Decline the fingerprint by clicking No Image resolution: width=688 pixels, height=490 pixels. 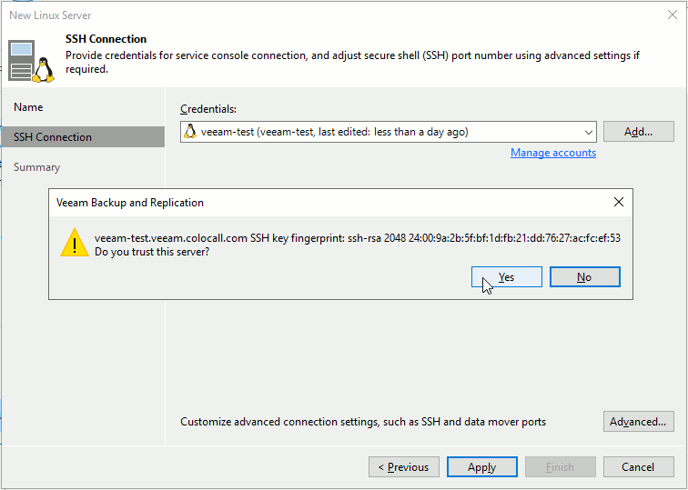point(584,277)
